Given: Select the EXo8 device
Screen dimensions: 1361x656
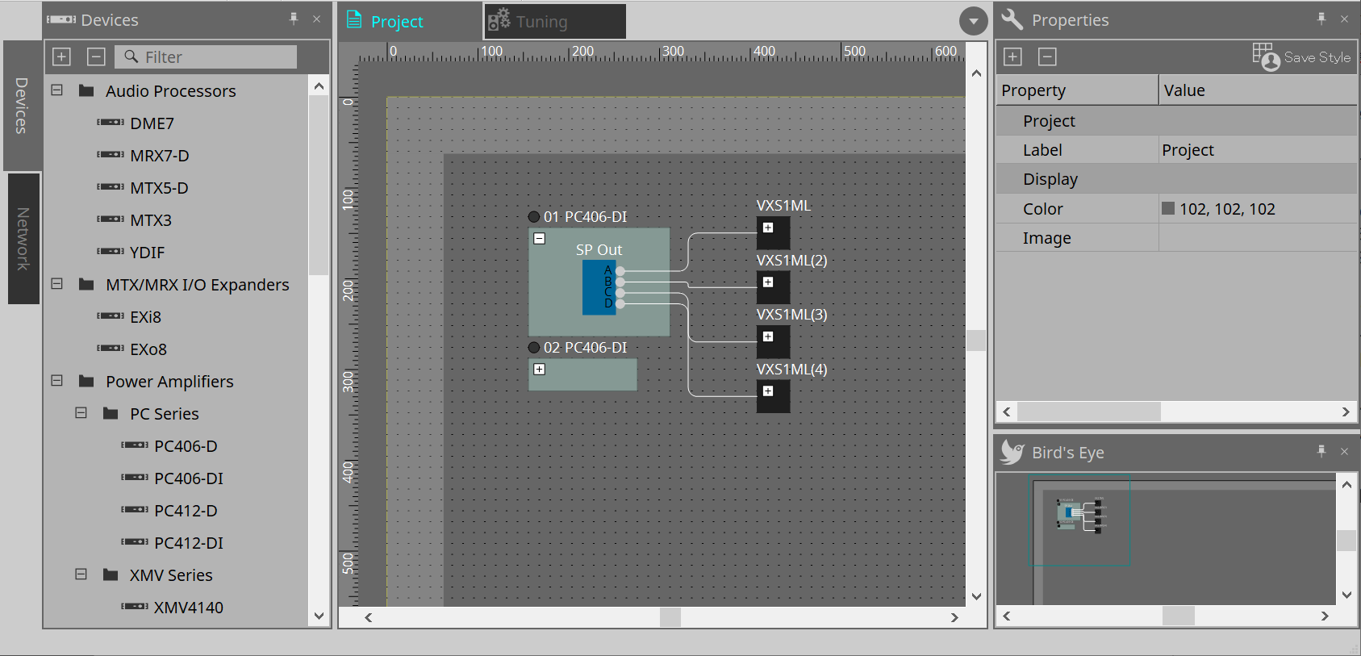Looking at the screenshot, I should coord(148,349).
